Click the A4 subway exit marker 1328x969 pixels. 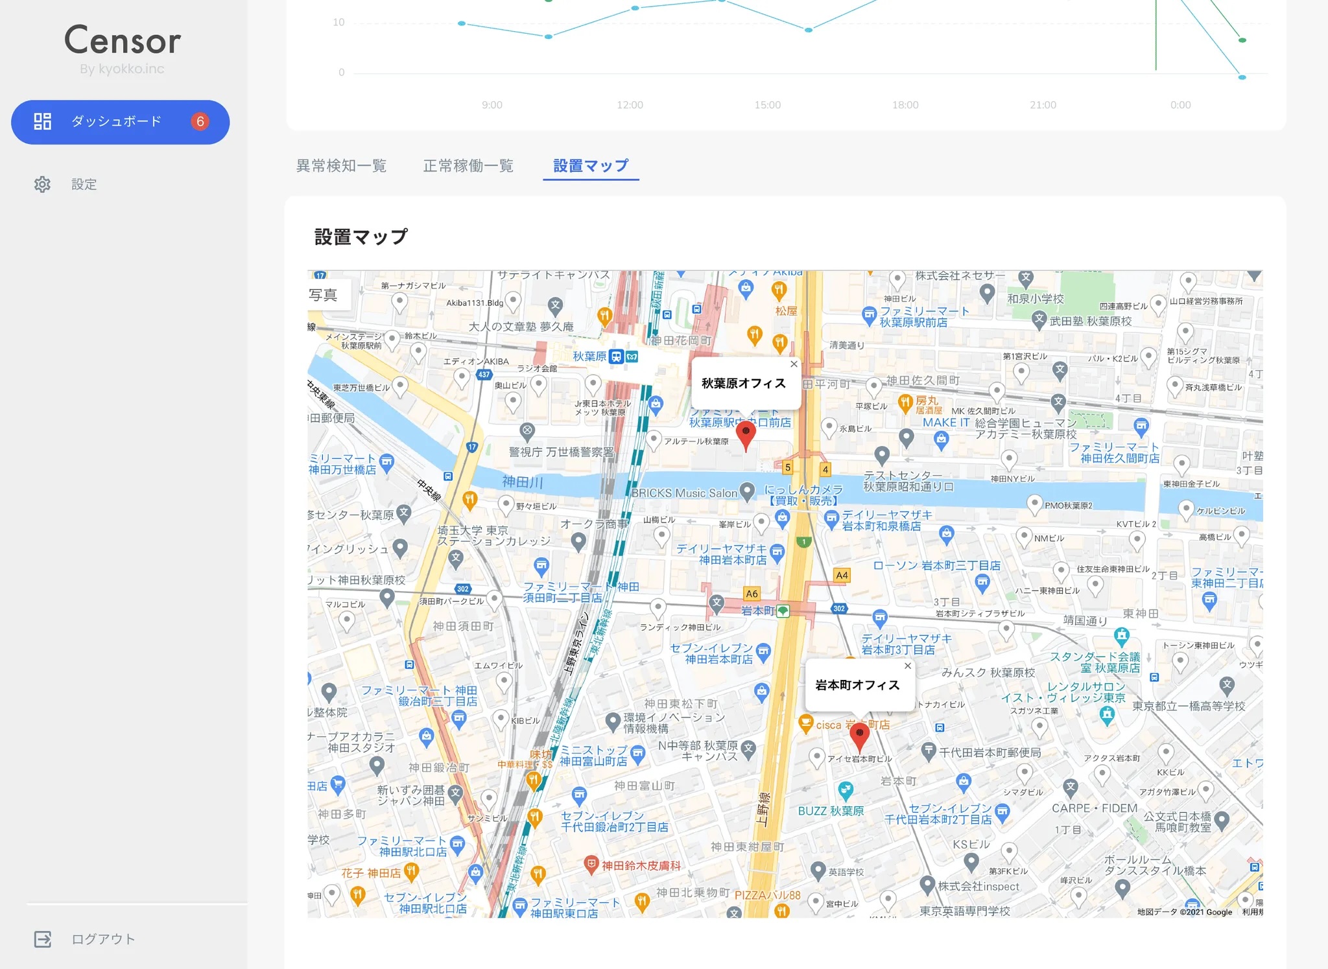(x=842, y=575)
